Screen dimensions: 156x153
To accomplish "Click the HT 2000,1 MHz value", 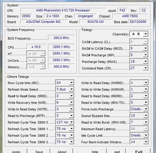I will click(x=61, y=53).
